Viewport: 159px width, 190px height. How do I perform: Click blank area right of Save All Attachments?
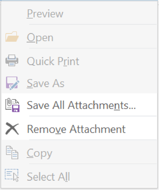click(146, 105)
